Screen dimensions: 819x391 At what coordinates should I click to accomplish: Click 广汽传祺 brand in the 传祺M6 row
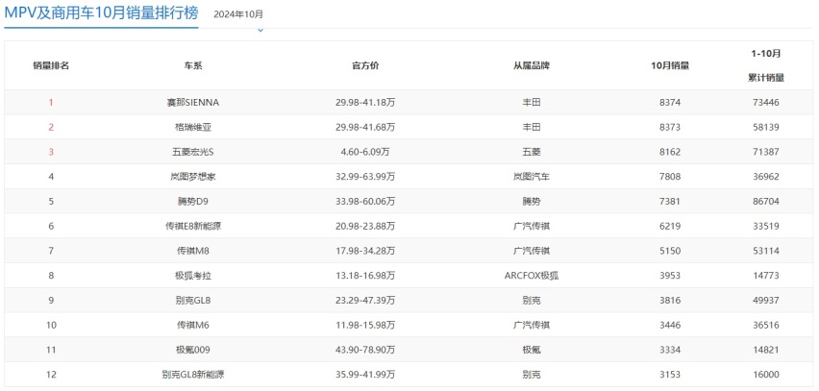coord(532,326)
